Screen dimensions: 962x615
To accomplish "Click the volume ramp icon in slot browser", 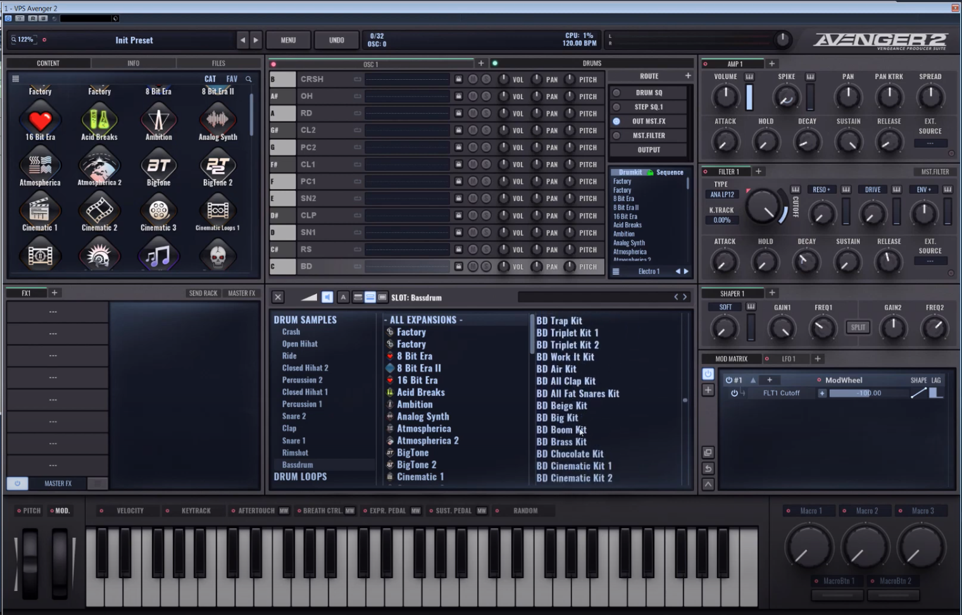I will [309, 297].
